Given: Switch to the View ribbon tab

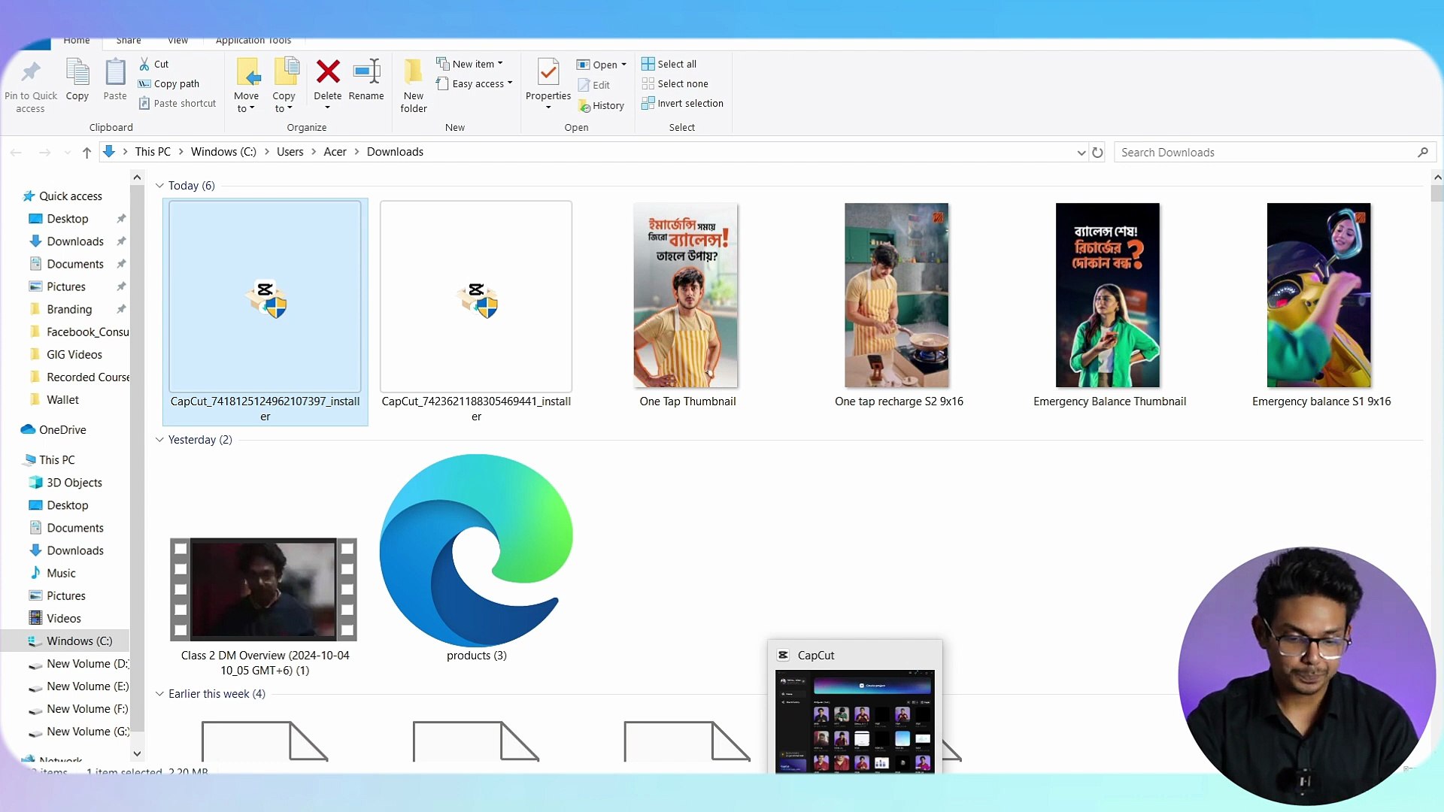Looking at the screenshot, I should (177, 40).
